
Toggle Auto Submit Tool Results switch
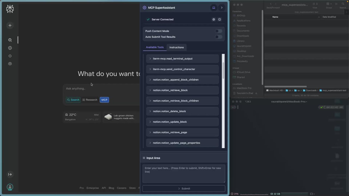tap(219, 37)
